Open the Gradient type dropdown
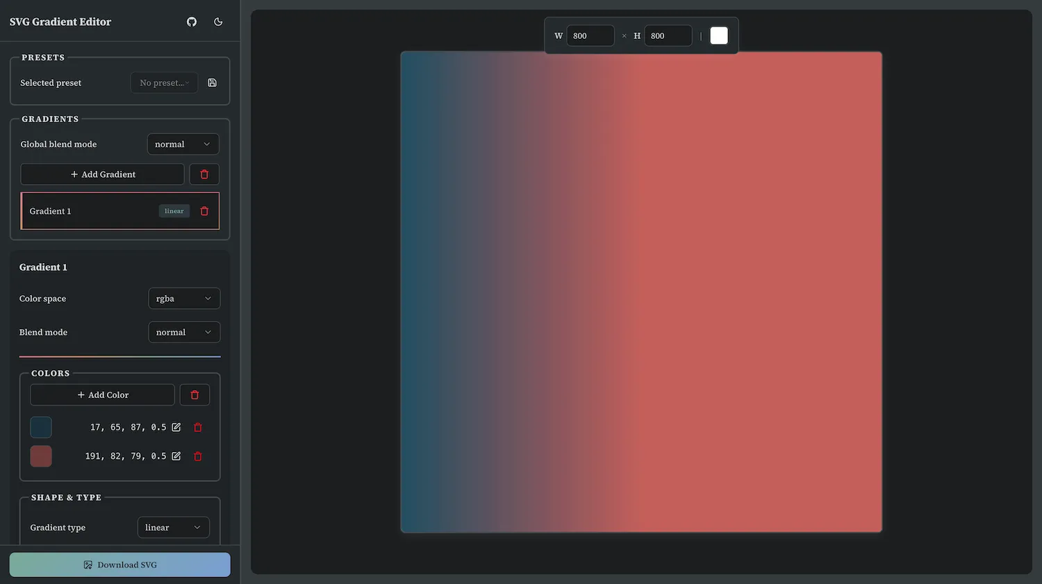This screenshot has width=1042, height=584. (173, 527)
